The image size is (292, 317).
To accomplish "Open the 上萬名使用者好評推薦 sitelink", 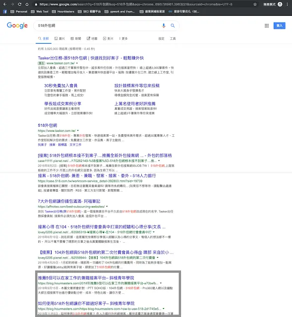I will (x=135, y=104).
